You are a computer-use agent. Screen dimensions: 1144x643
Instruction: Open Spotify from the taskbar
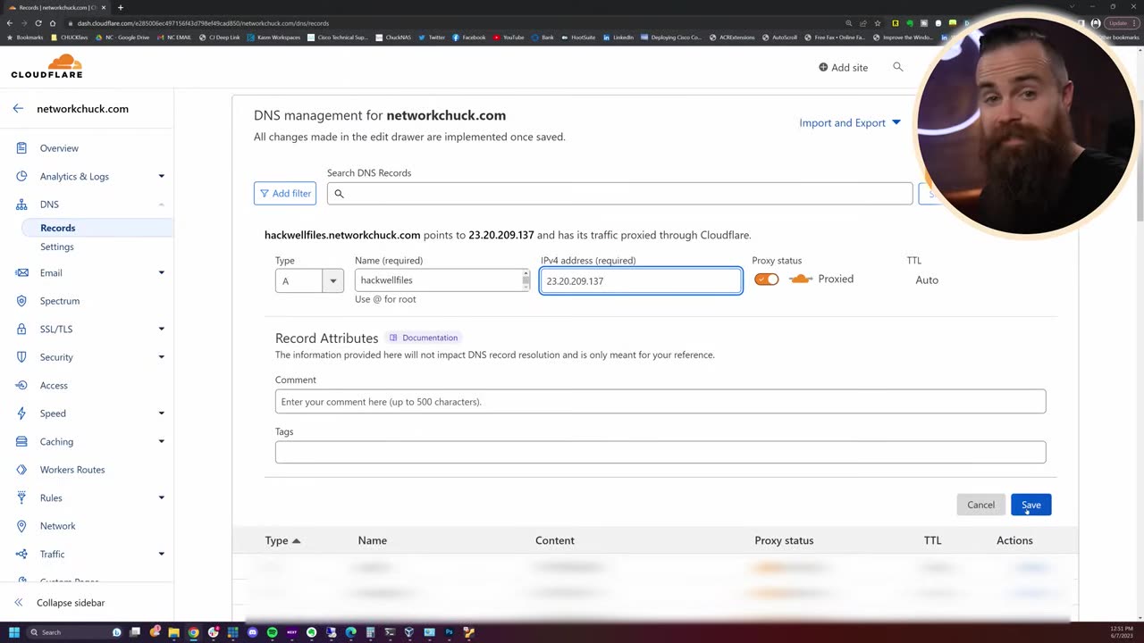pyautogui.click(x=273, y=632)
